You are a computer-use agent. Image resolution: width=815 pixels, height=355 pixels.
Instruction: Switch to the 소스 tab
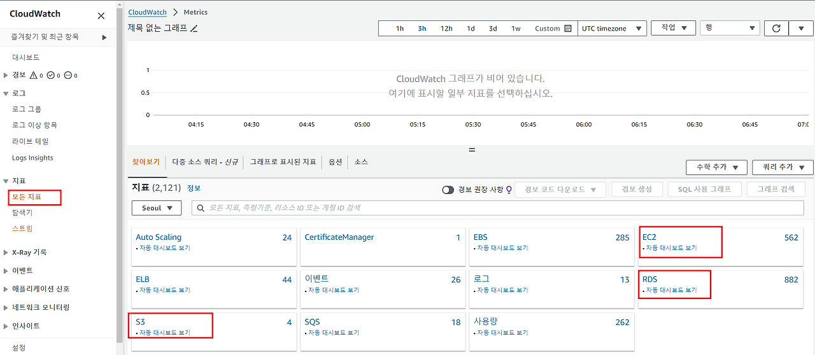coord(361,162)
